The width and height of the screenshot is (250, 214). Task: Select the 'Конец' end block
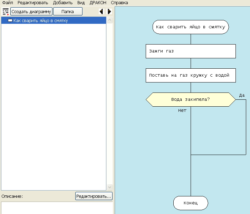191,203
